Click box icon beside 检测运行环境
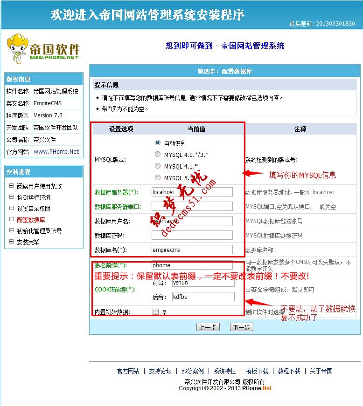Viewport: 363px width, 406px height. point(11,197)
